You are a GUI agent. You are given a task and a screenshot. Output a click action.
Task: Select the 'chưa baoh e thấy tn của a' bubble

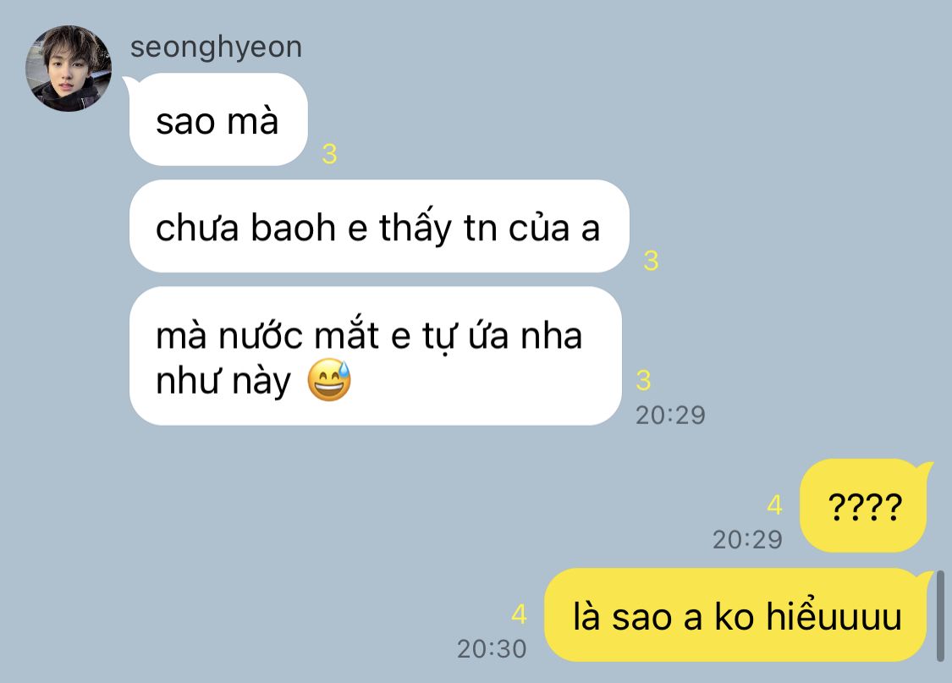[379, 226]
